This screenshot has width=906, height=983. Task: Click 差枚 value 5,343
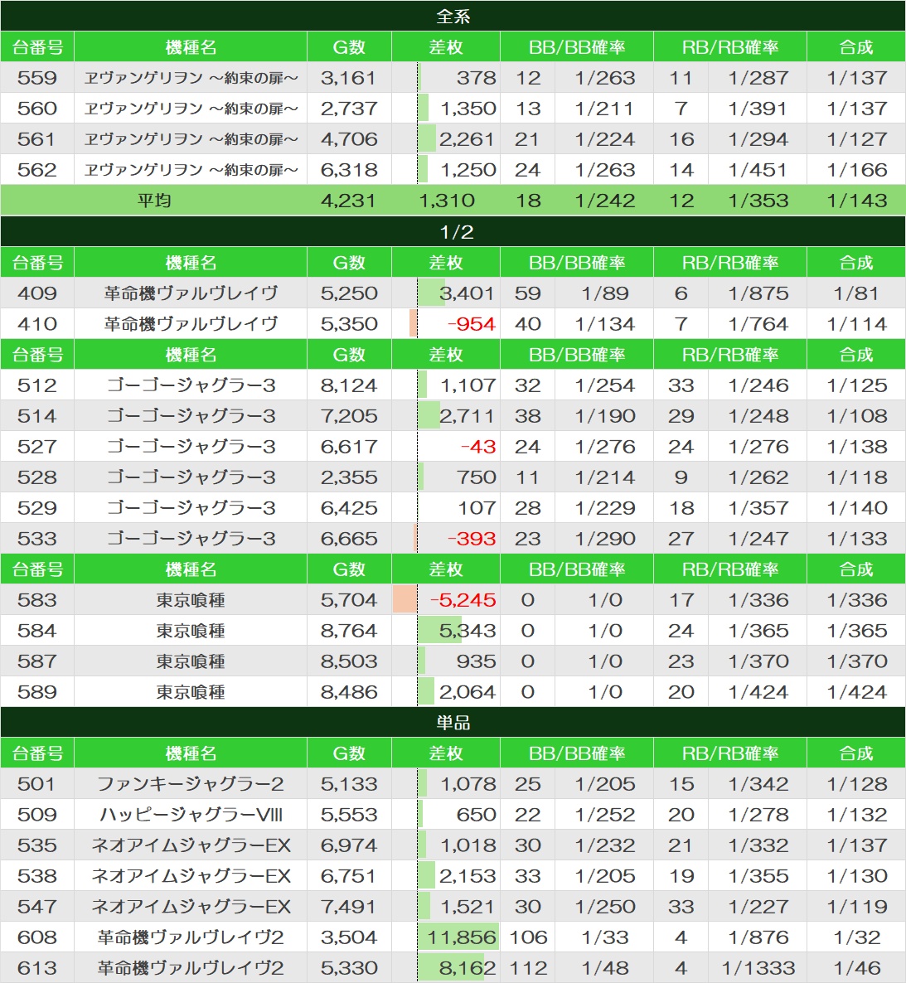pos(467,631)
